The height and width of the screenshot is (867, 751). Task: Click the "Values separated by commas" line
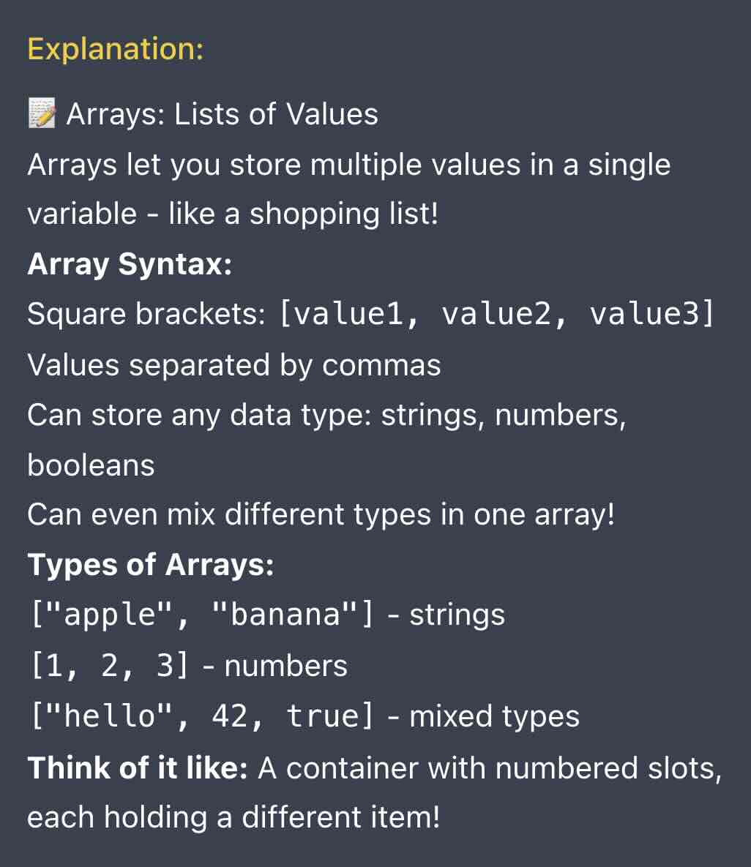(233, 364)
